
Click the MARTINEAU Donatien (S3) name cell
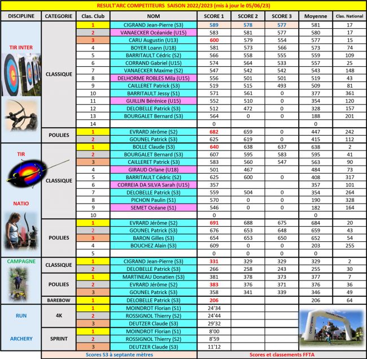point(154,277)
